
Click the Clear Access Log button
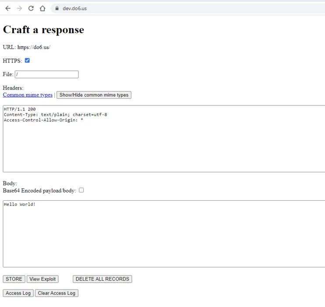57,293
